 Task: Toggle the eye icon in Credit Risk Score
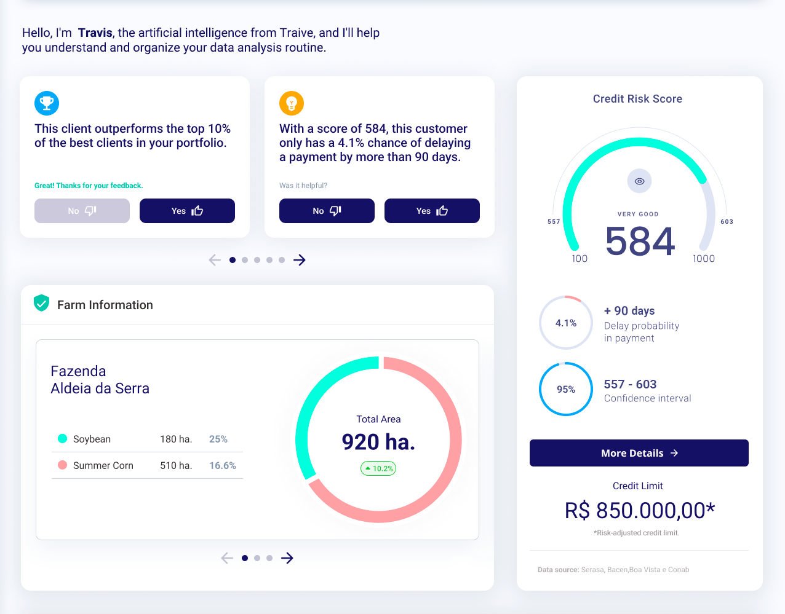coord(639,181)
